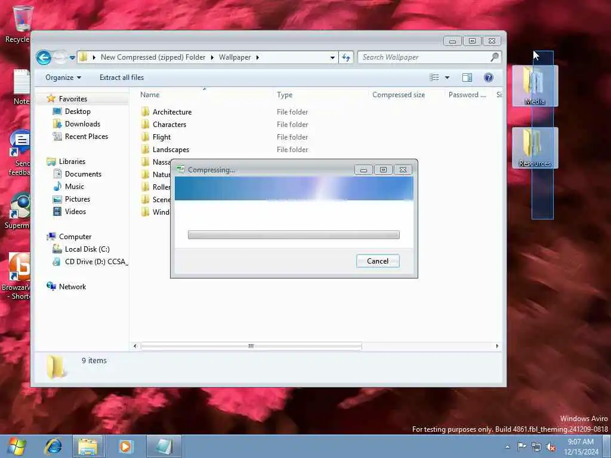This screenshot has height=458, width=611.
Task: Open Windows Media Player from taskbar
Action: click(x=125, y=446)
